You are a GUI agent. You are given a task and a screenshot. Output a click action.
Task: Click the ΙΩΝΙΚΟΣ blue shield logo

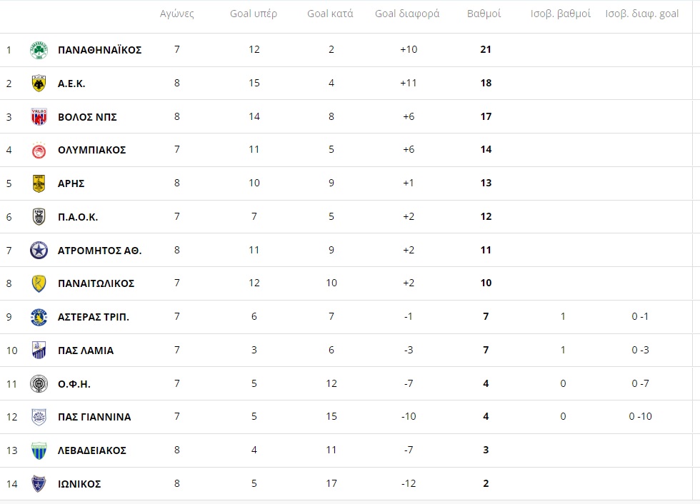(x=39, y=484)
